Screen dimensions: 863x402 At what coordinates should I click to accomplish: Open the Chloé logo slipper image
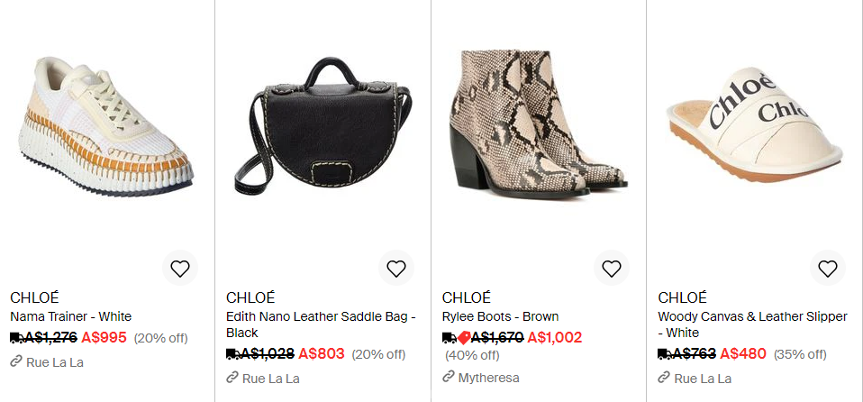755,123
